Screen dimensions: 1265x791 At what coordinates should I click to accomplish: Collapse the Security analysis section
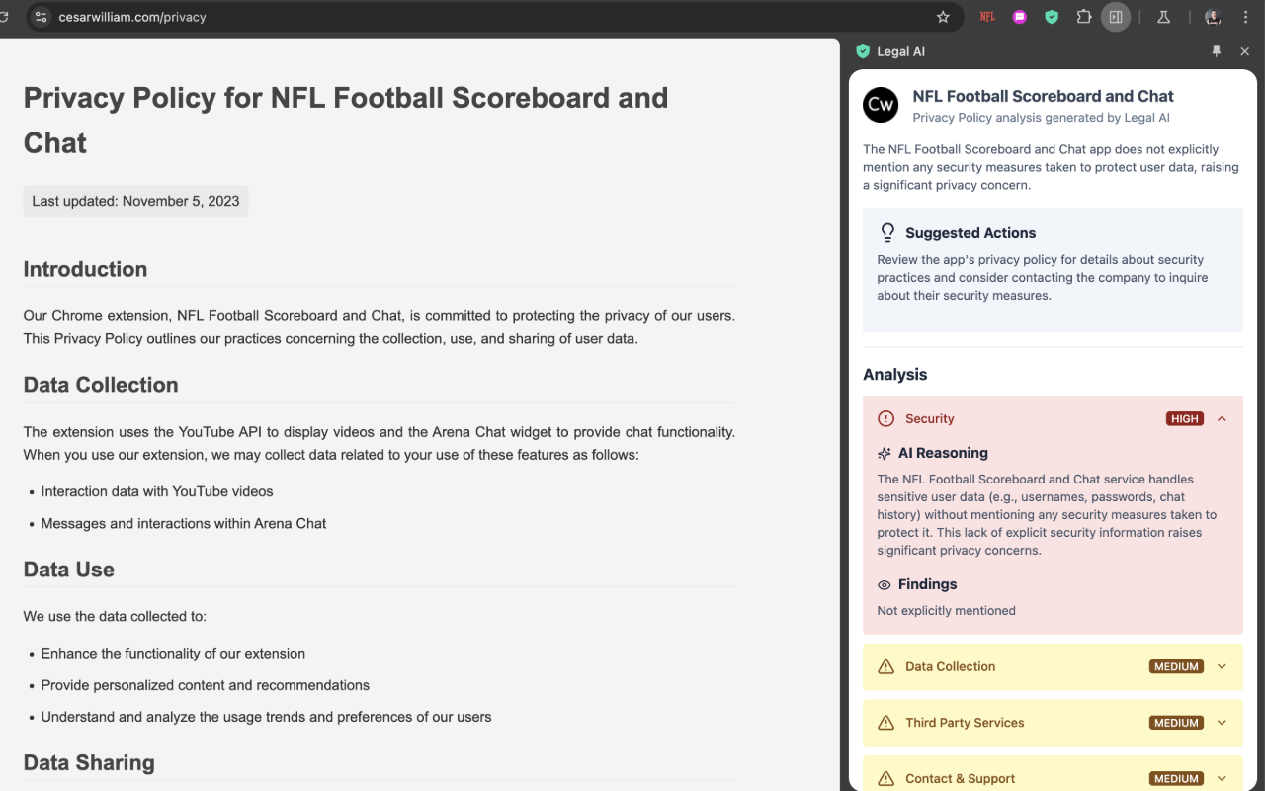tap(1222, 419)
